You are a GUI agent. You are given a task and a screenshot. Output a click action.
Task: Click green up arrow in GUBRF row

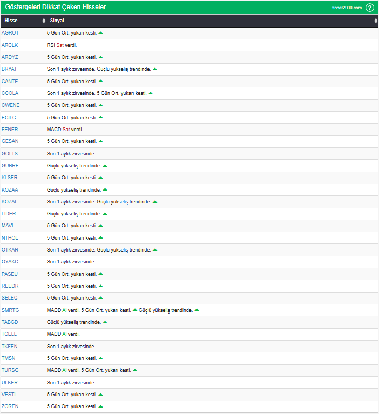tap(105, 166)
